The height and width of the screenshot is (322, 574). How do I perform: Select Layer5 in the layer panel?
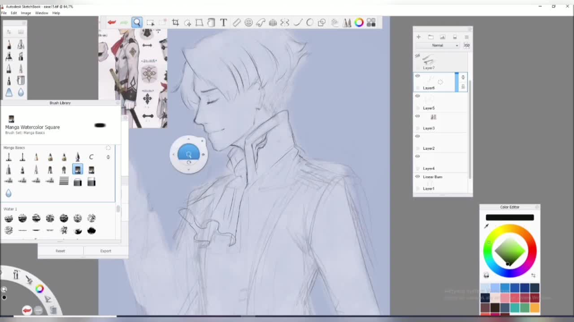[x=440, y=102]
